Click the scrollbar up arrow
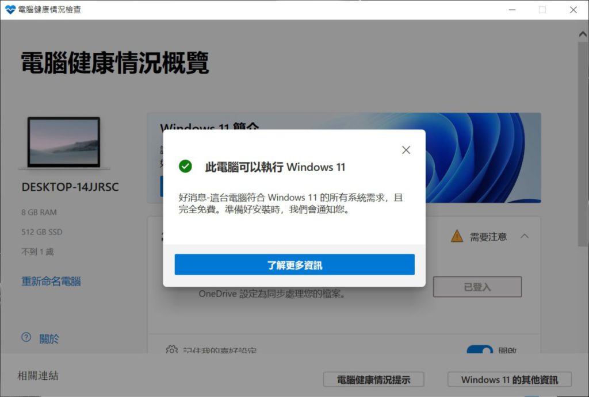 pyautogui.click(x=583, y=34)
